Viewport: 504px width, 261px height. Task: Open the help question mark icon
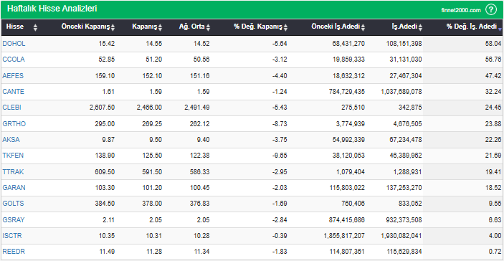coord(491,9)
